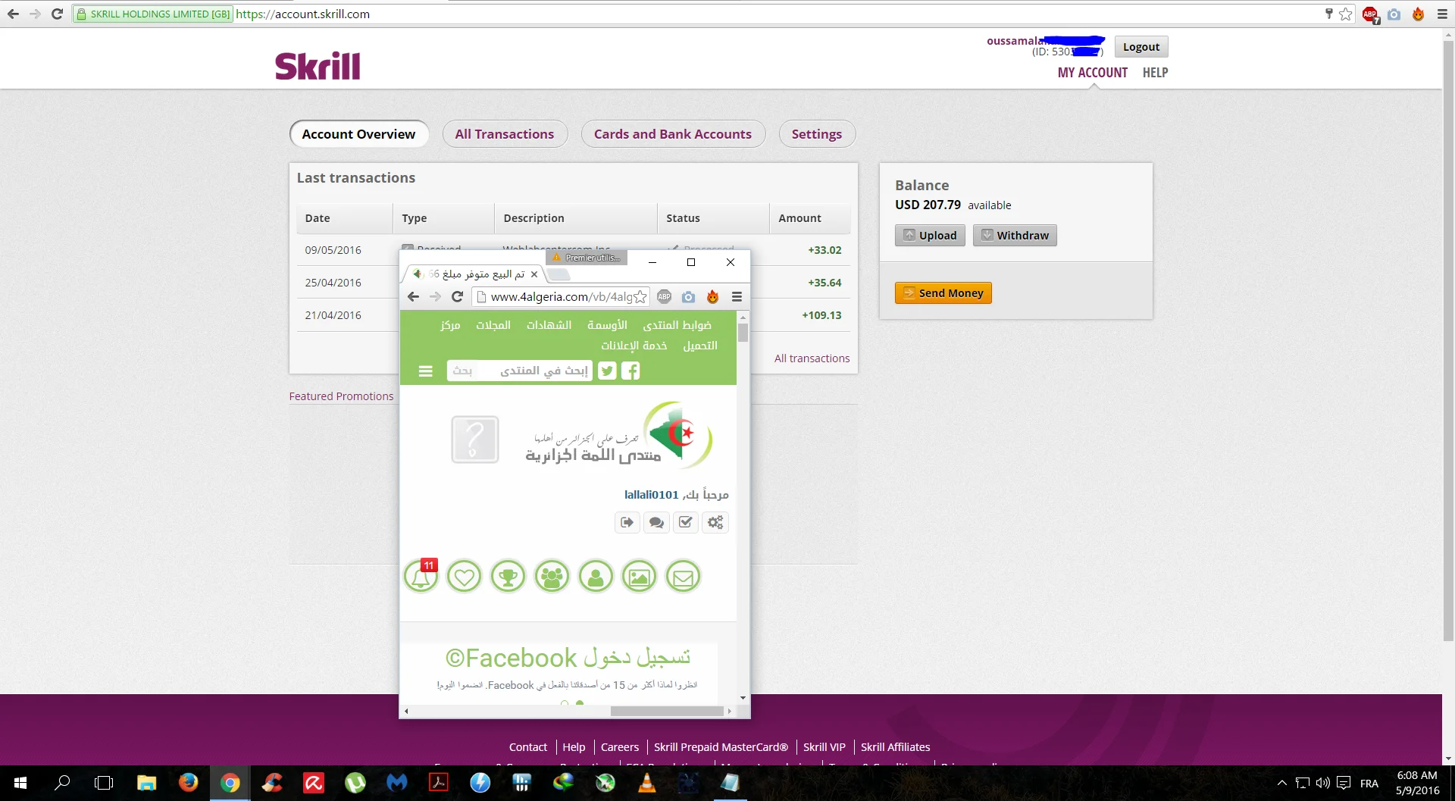Click the forum search input field
1455x801 pixels.
(519, 371)
